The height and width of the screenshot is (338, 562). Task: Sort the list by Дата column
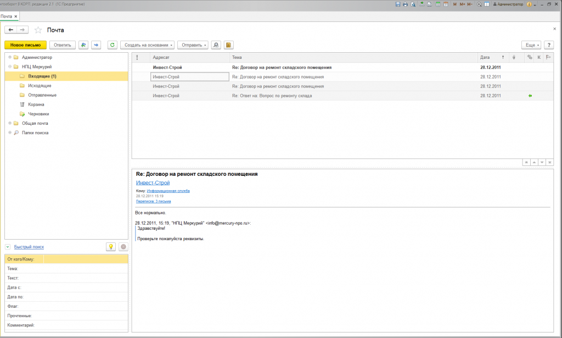click(x=485, y=57)
